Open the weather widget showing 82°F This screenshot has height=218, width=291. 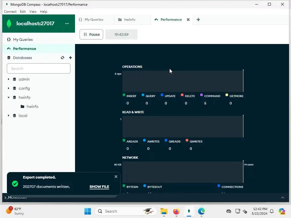(x=15, y=211)
